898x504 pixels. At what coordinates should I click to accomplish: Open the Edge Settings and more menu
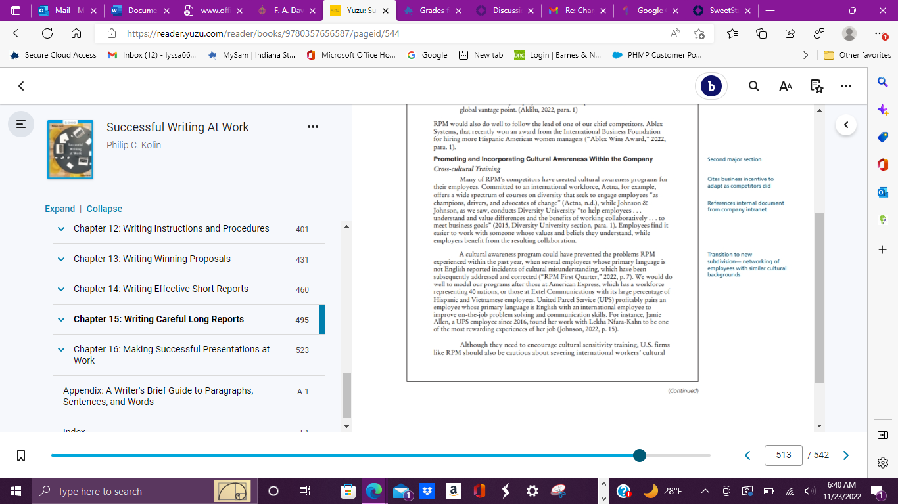click(x=881, y=33)
